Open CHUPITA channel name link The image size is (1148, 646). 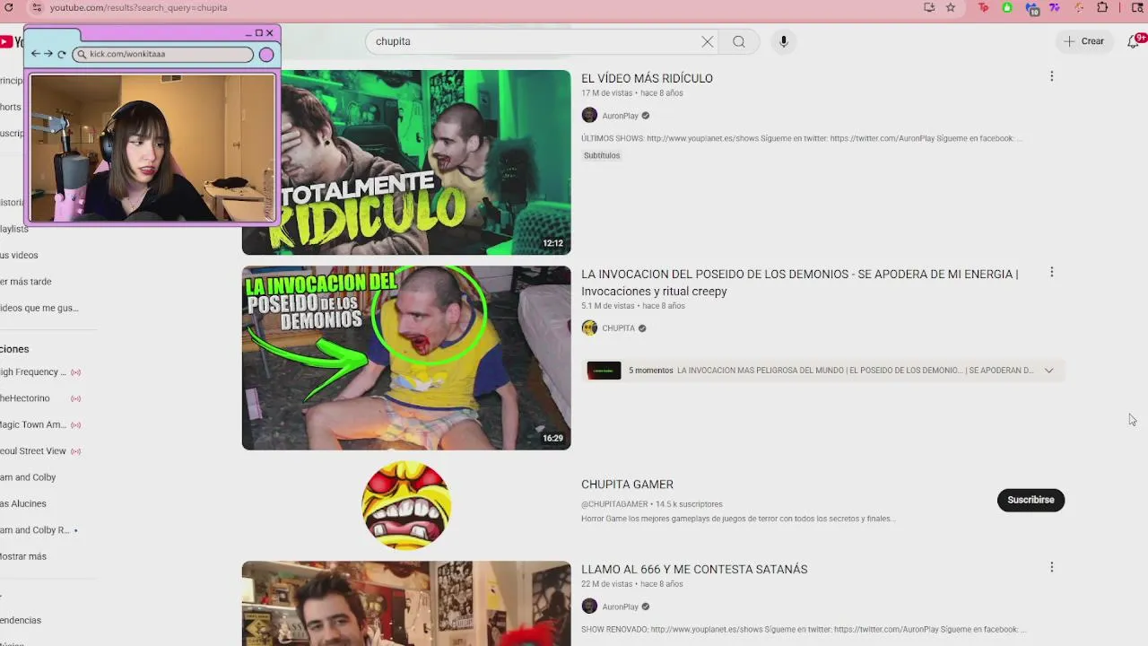pyautogui.click(x=618, y=328)
